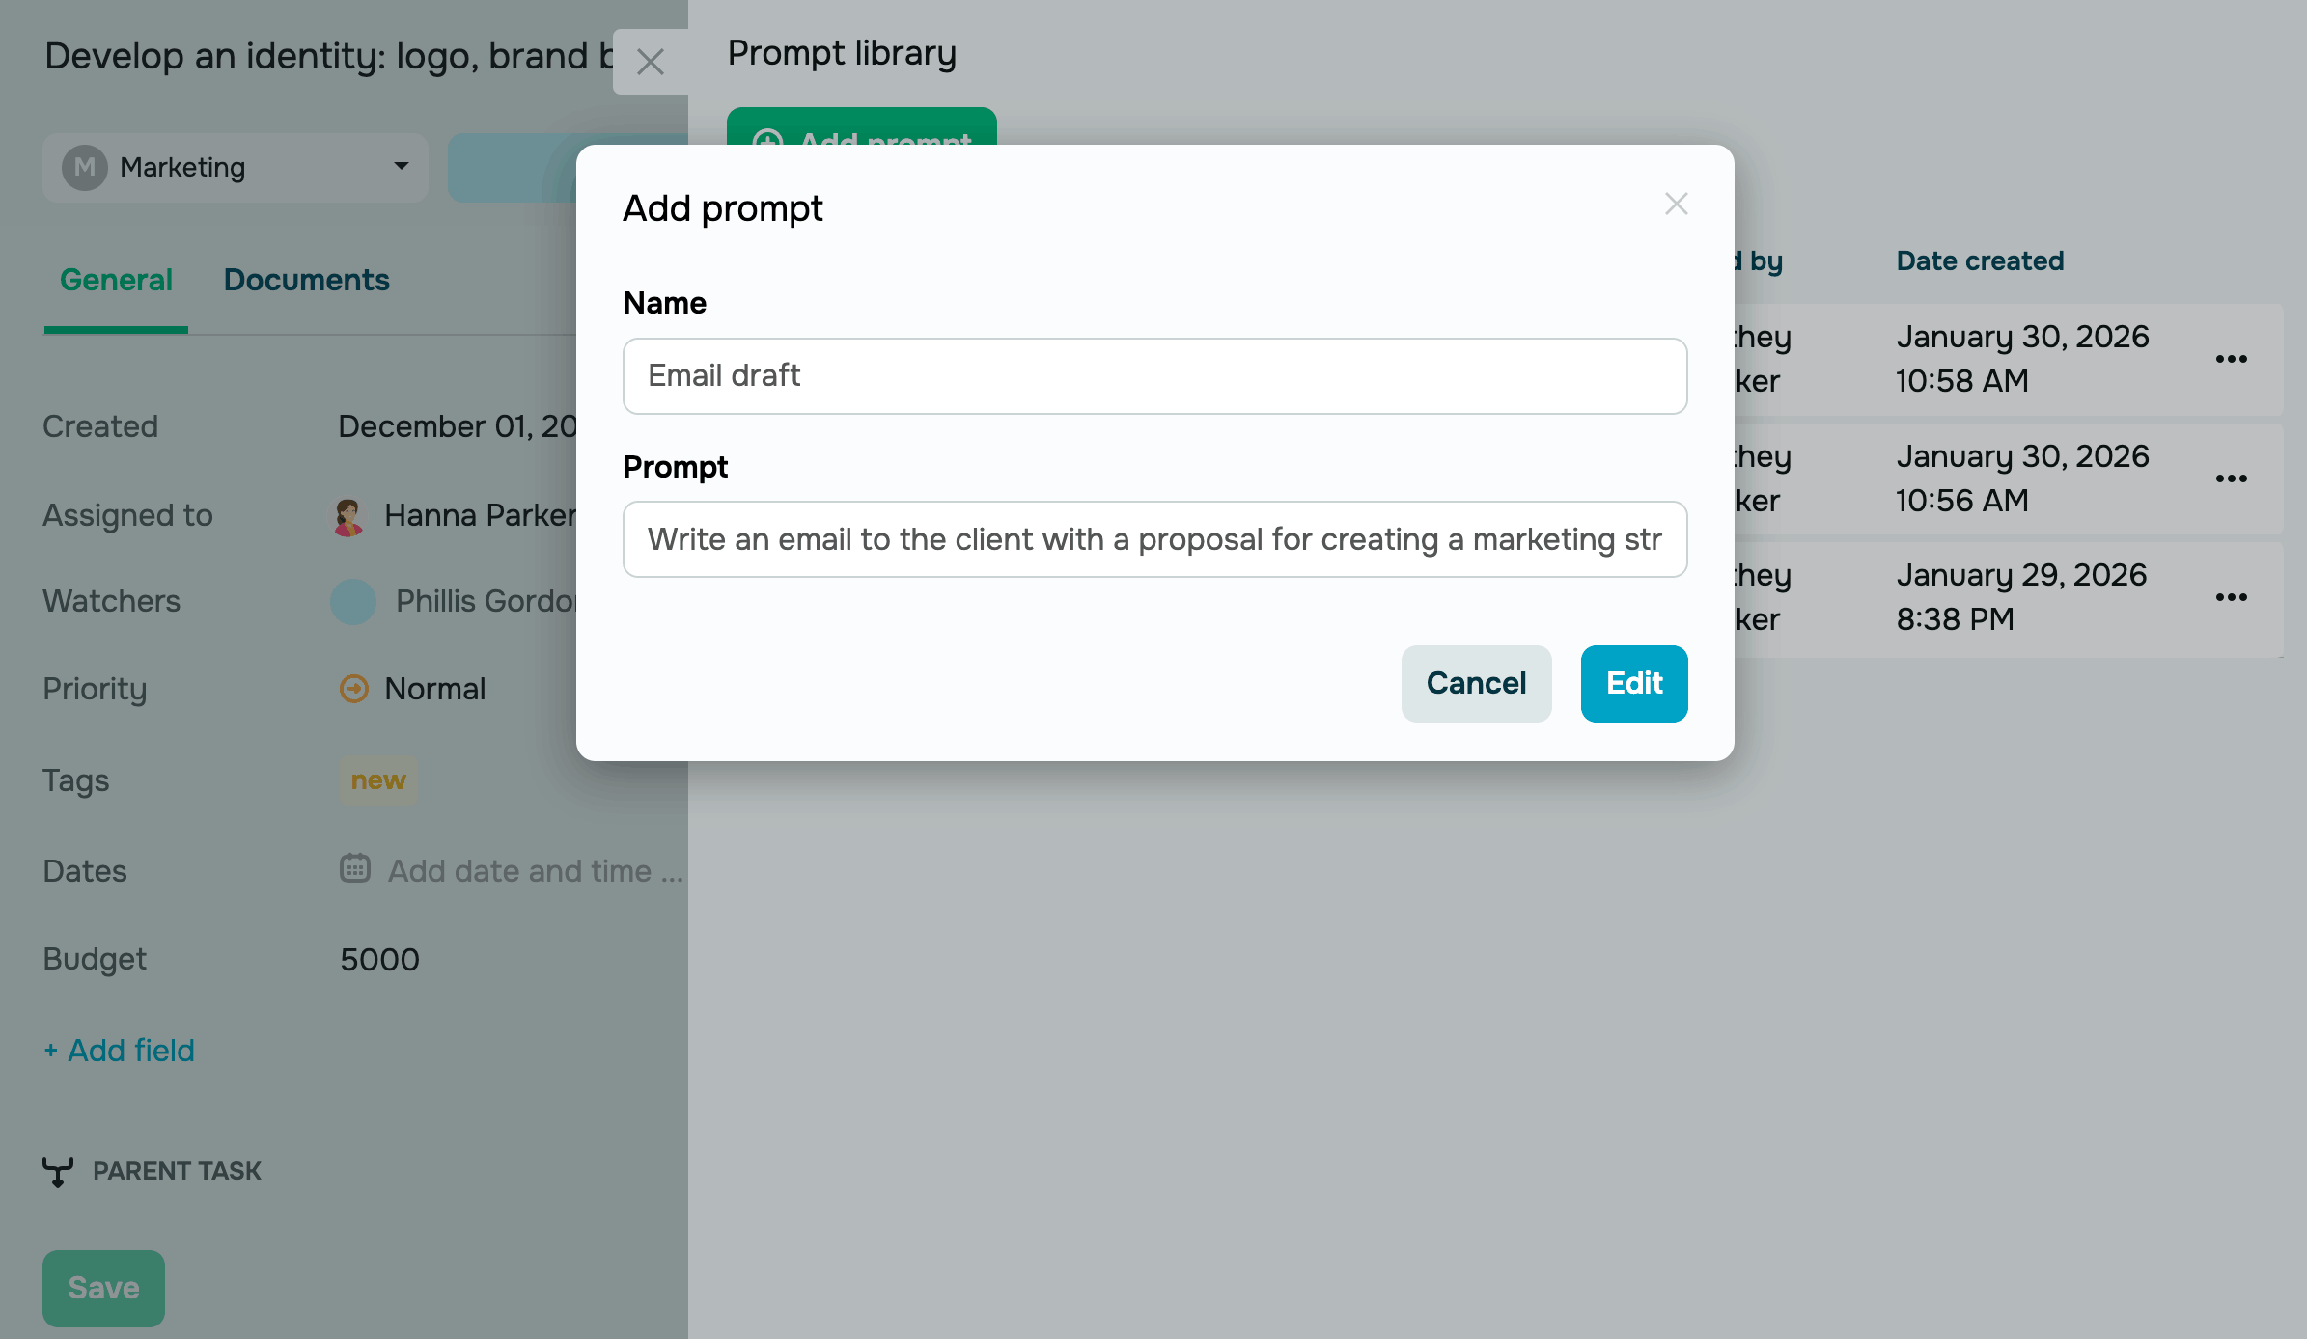Open options menu for January 30 10:56 AM prompt
This screenshot has width=2307, height=1339.
(x=2231, y=478)
